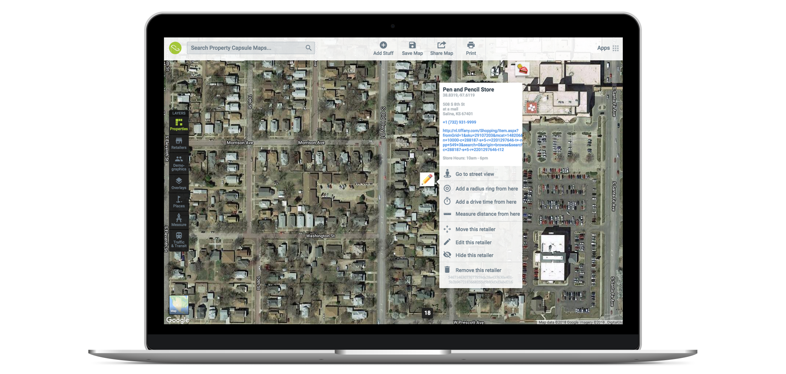Open the Apps grid menu
This screenshot has width=786, height=374.
(615, 48)
